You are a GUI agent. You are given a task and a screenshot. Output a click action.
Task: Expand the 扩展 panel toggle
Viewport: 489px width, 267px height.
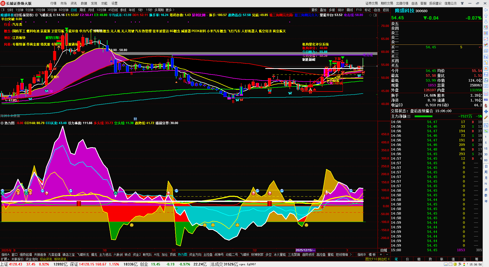5,259
